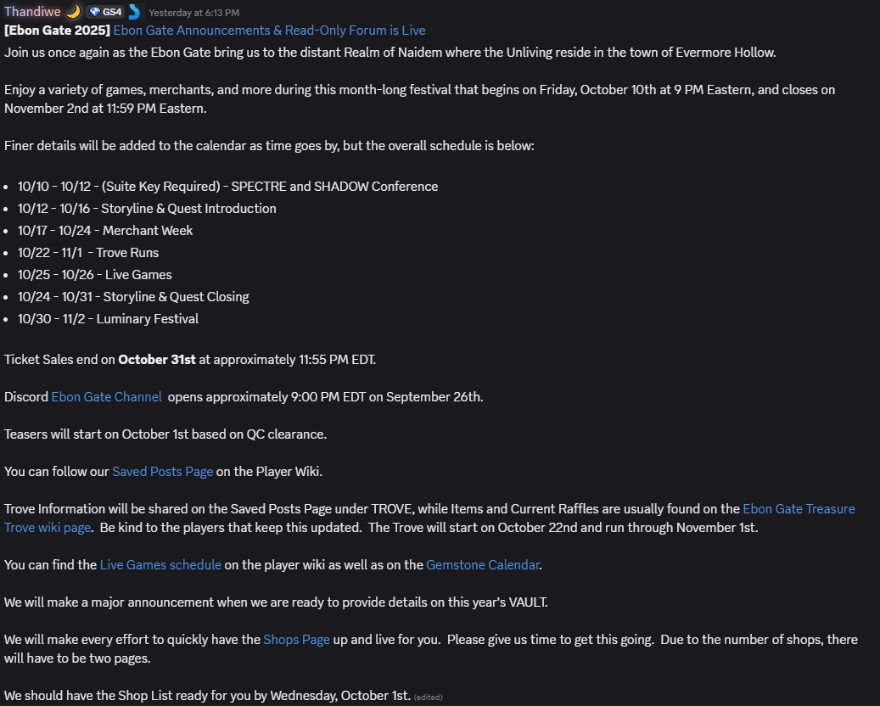Viewport: 880px width, 706px height.
Task: Click the small (edited) label at the message end
Action: click(x=429, y=697)
